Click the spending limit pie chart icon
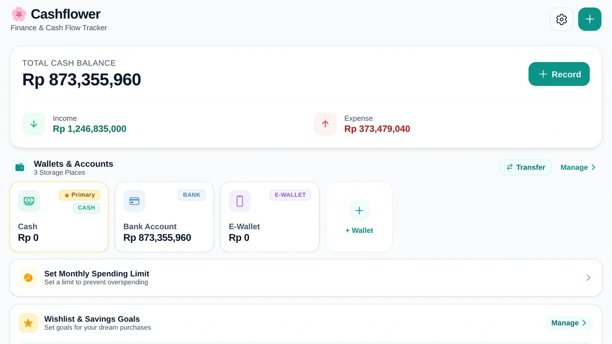612x344 pixels. coord(28,278)
